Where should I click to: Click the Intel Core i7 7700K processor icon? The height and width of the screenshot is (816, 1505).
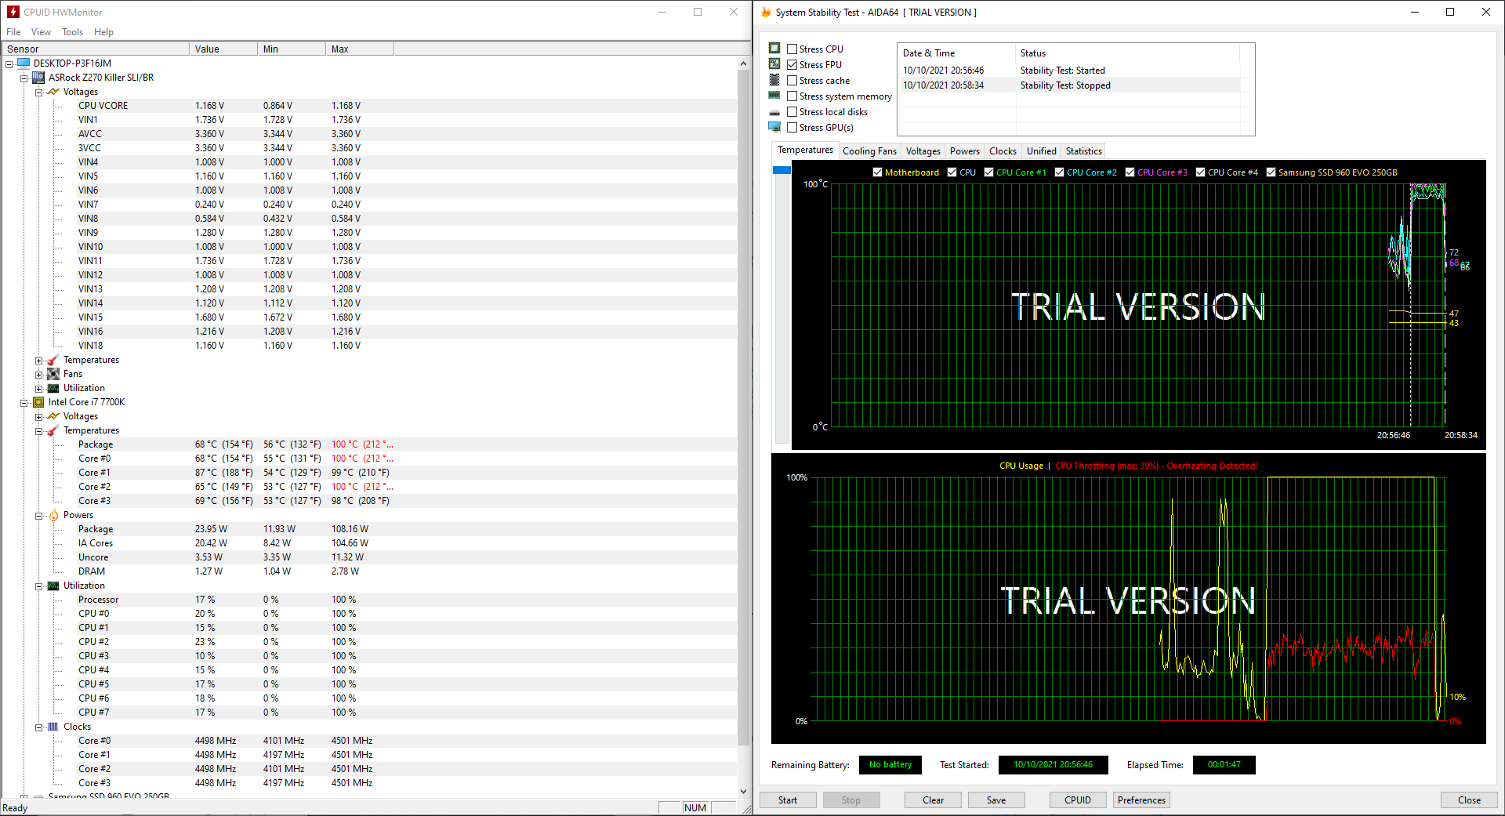[x=38, y=402]
